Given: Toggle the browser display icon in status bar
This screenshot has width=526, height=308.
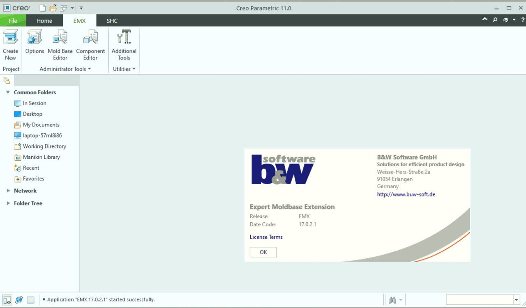Looking at the screenshot, I should 19,300.
